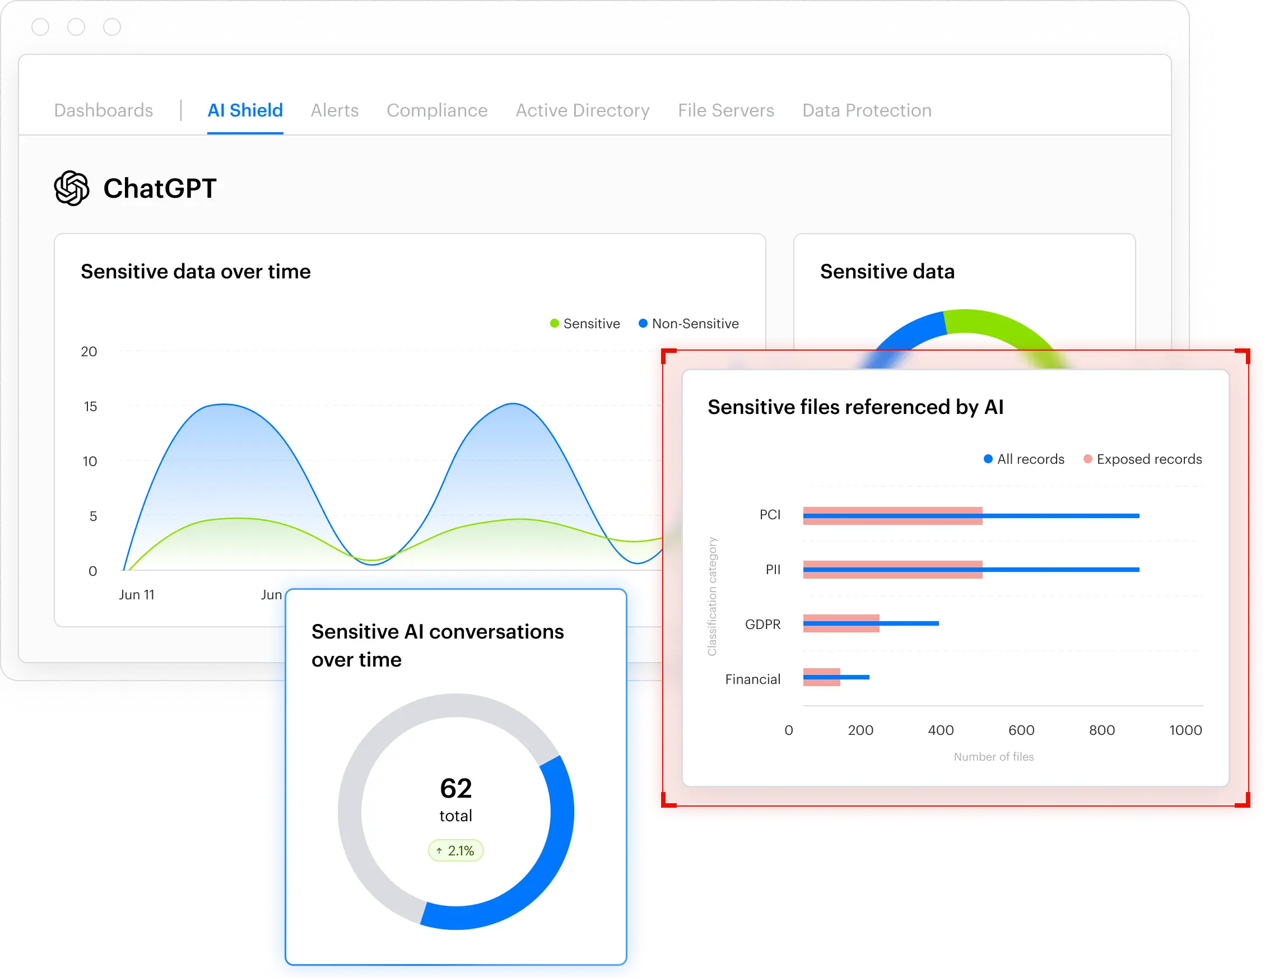The image size is (1265, 978).
Task: Switch to the AI Shield tab
Action: point(245,110)
